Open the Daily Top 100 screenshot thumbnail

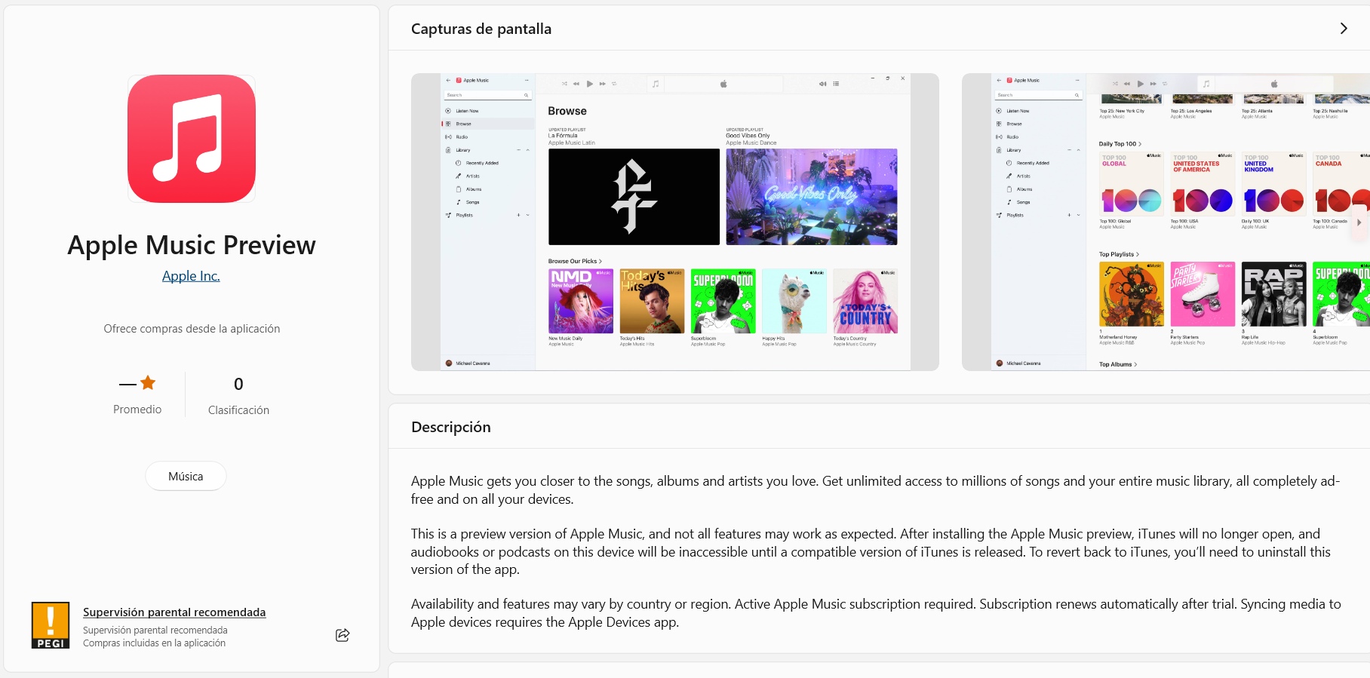tap(1166, 222)
